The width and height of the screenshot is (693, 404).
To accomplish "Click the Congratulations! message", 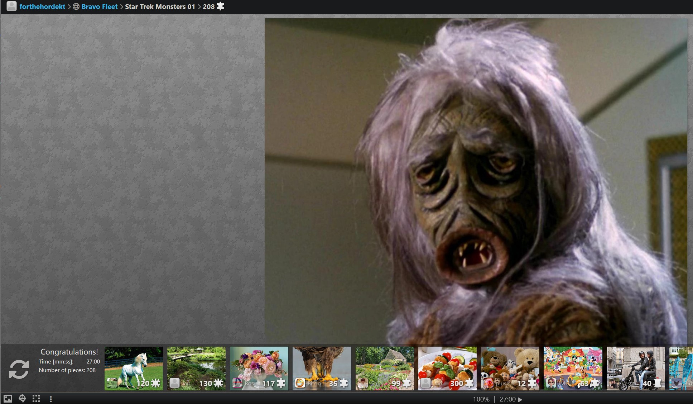I will [69, 352].
